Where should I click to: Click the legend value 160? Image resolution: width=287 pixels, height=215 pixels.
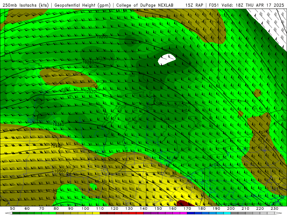pos(173,209)
